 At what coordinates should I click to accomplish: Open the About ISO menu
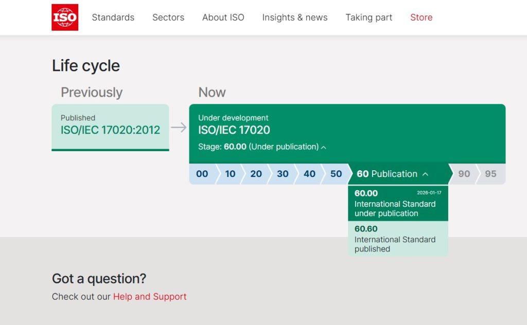(x=223, y=17)
